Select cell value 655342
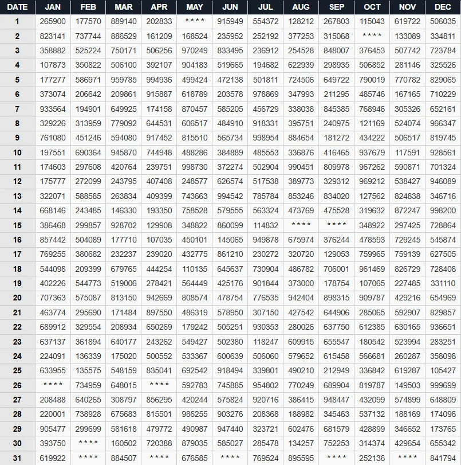The height and width of the screenshot is (465, 461). click(x=443, y=443)
